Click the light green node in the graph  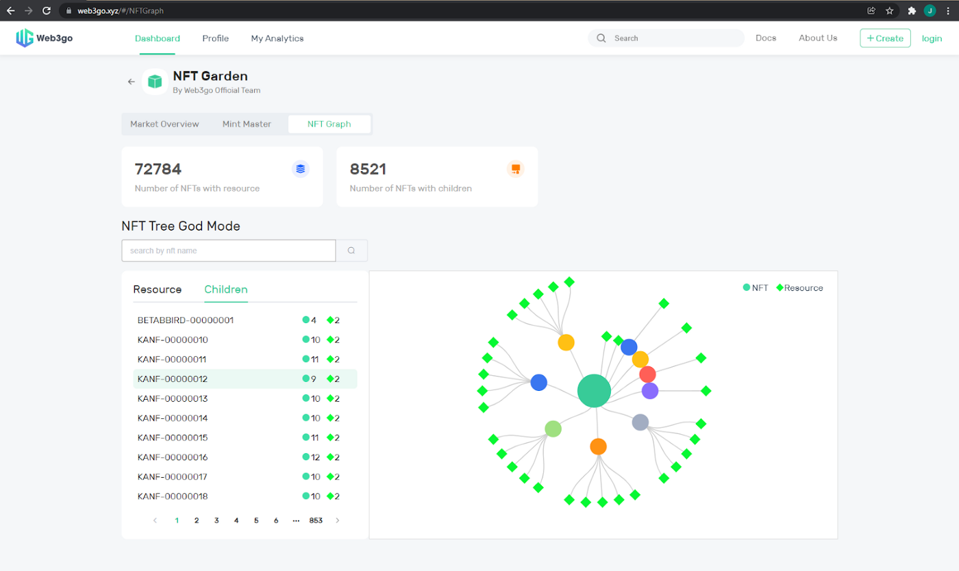pyautogui.click(x=553, y=429)
